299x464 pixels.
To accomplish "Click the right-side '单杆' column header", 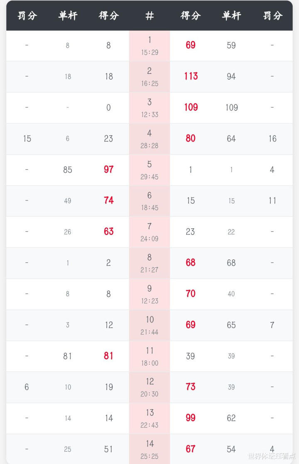I will (231, 16).
